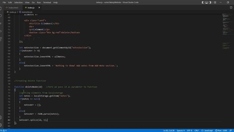
Task: Click 'notesSection.innerHTML = allNotes;' line
Action: point(45,57)
